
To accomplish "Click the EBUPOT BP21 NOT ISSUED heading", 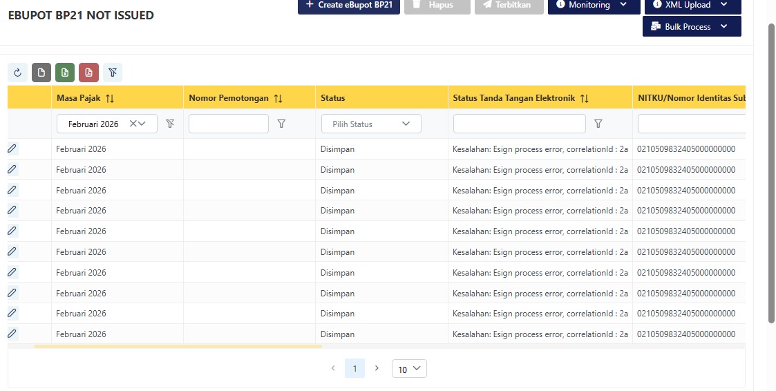I will pyautogui.click(x=81, y=15).
